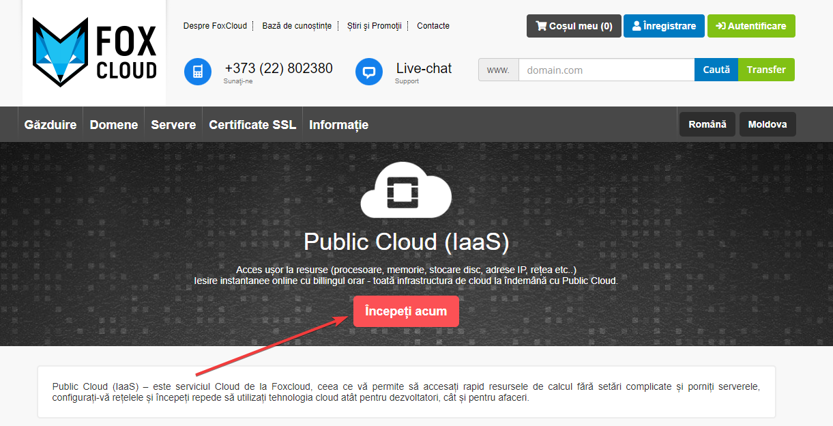Open the Găzduire menu
833x426 pixels.
(50, 125)
